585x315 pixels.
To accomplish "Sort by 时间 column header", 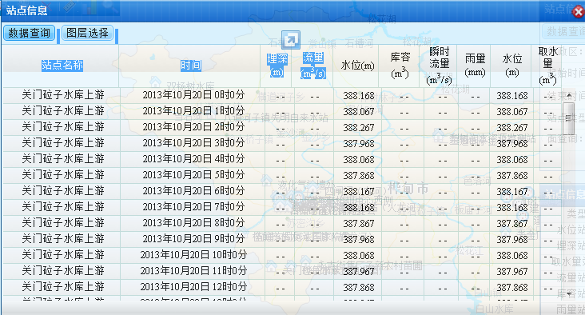I will pos(191,66).
